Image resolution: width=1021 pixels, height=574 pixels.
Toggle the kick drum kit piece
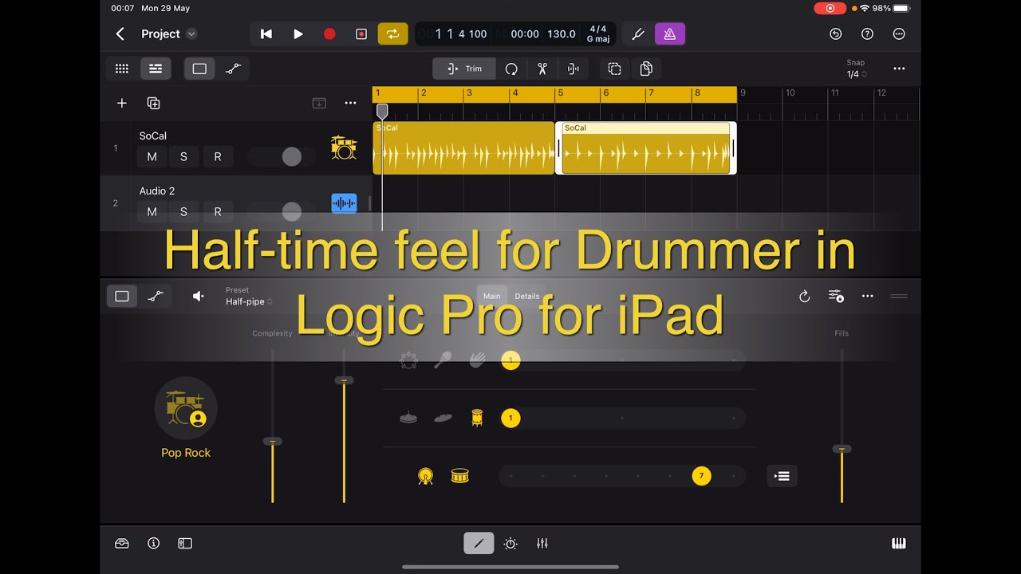(x=426, y=476)
